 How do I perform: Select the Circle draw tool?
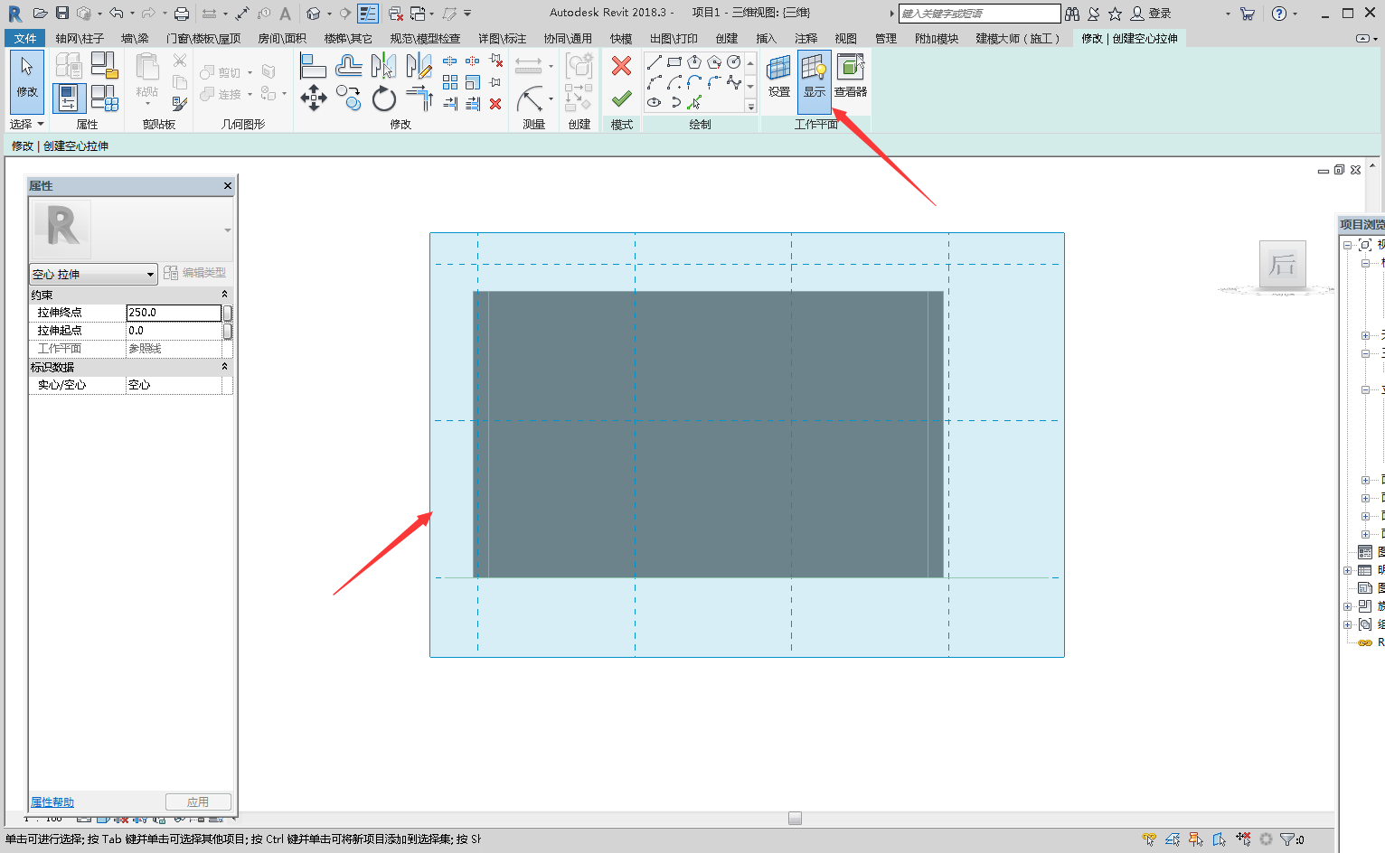[734, 62]
